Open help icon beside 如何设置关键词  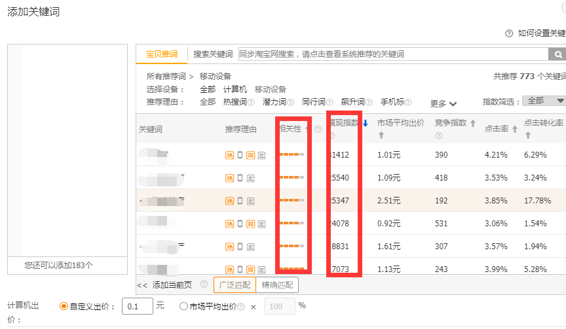pos(509,33)
